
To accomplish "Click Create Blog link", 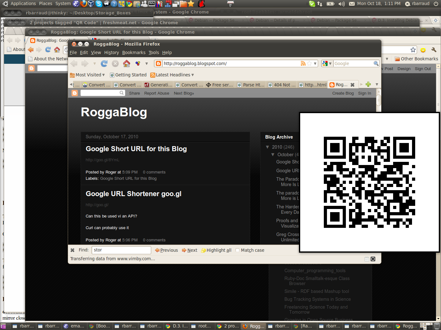I will [343, 93].
